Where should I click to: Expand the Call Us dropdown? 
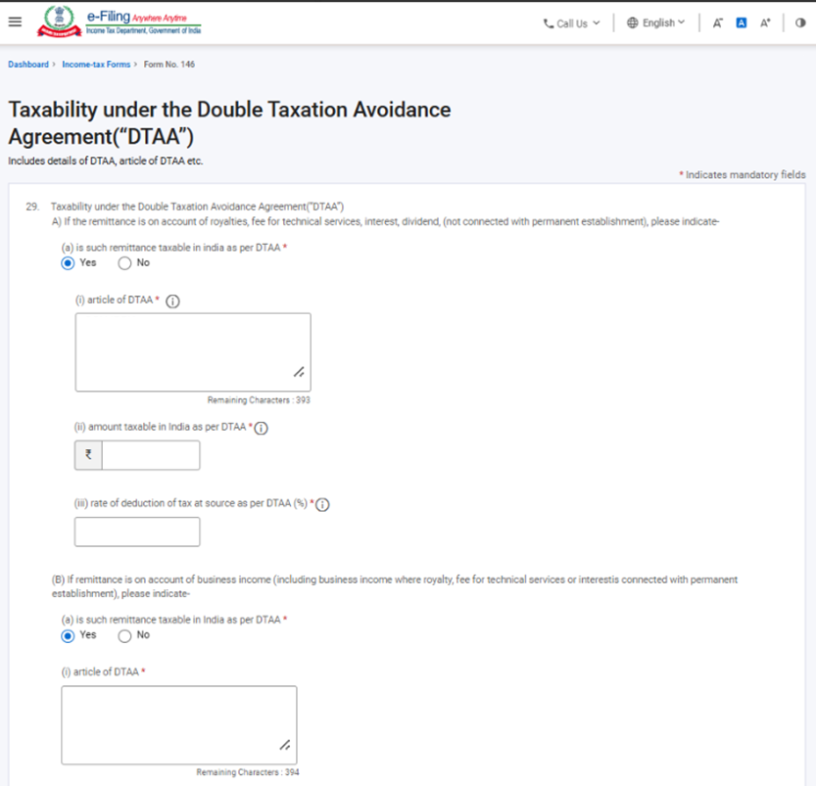(572, 23)
